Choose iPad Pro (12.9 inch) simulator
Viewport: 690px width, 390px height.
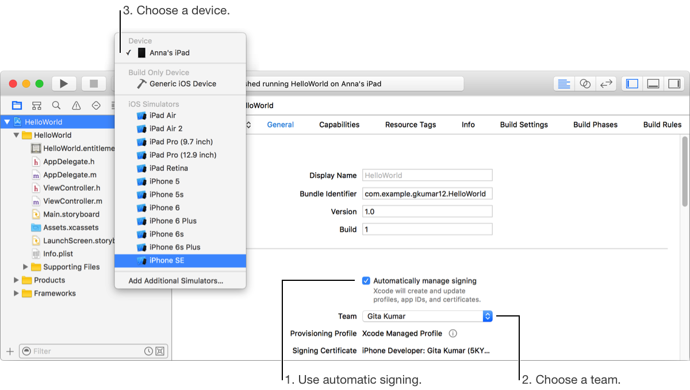coord(181,155)
